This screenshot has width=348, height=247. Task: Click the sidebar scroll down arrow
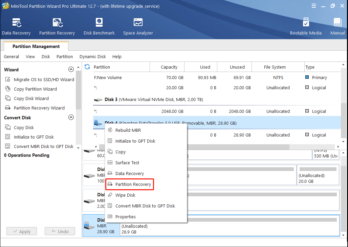78,148
